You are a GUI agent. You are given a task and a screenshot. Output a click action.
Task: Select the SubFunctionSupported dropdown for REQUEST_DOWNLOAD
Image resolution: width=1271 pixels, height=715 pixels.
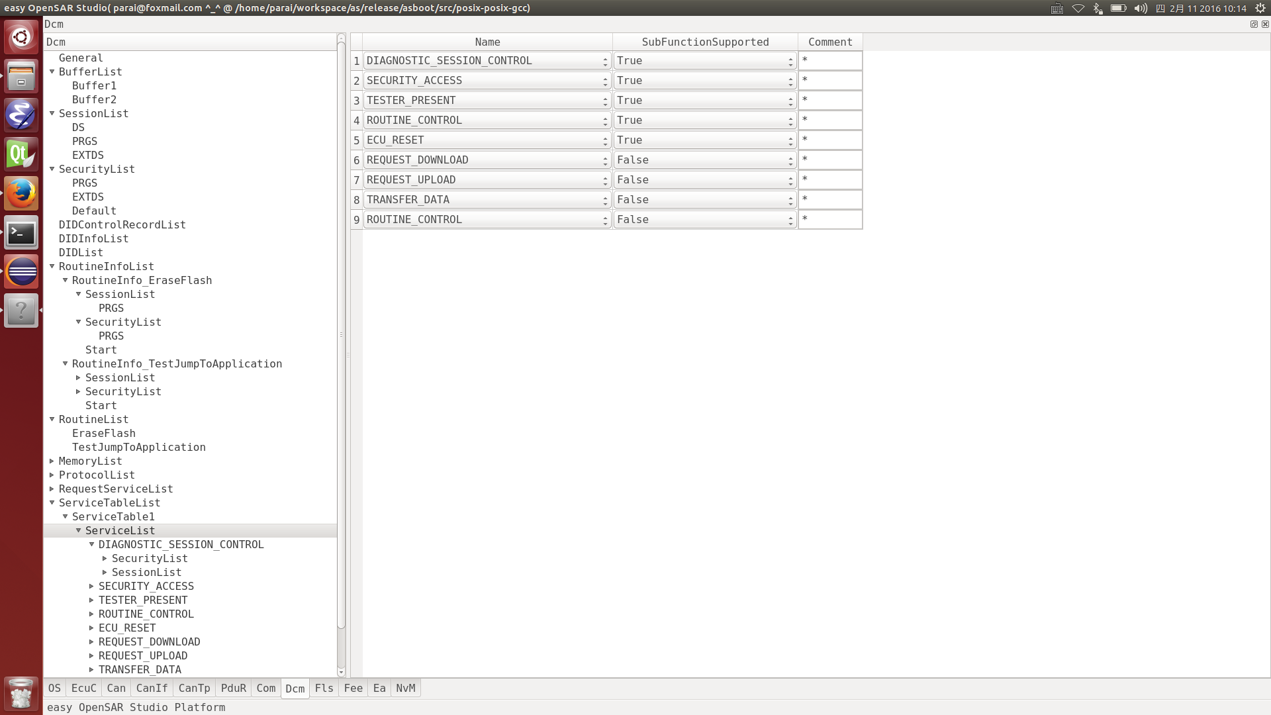pos(704,160)
